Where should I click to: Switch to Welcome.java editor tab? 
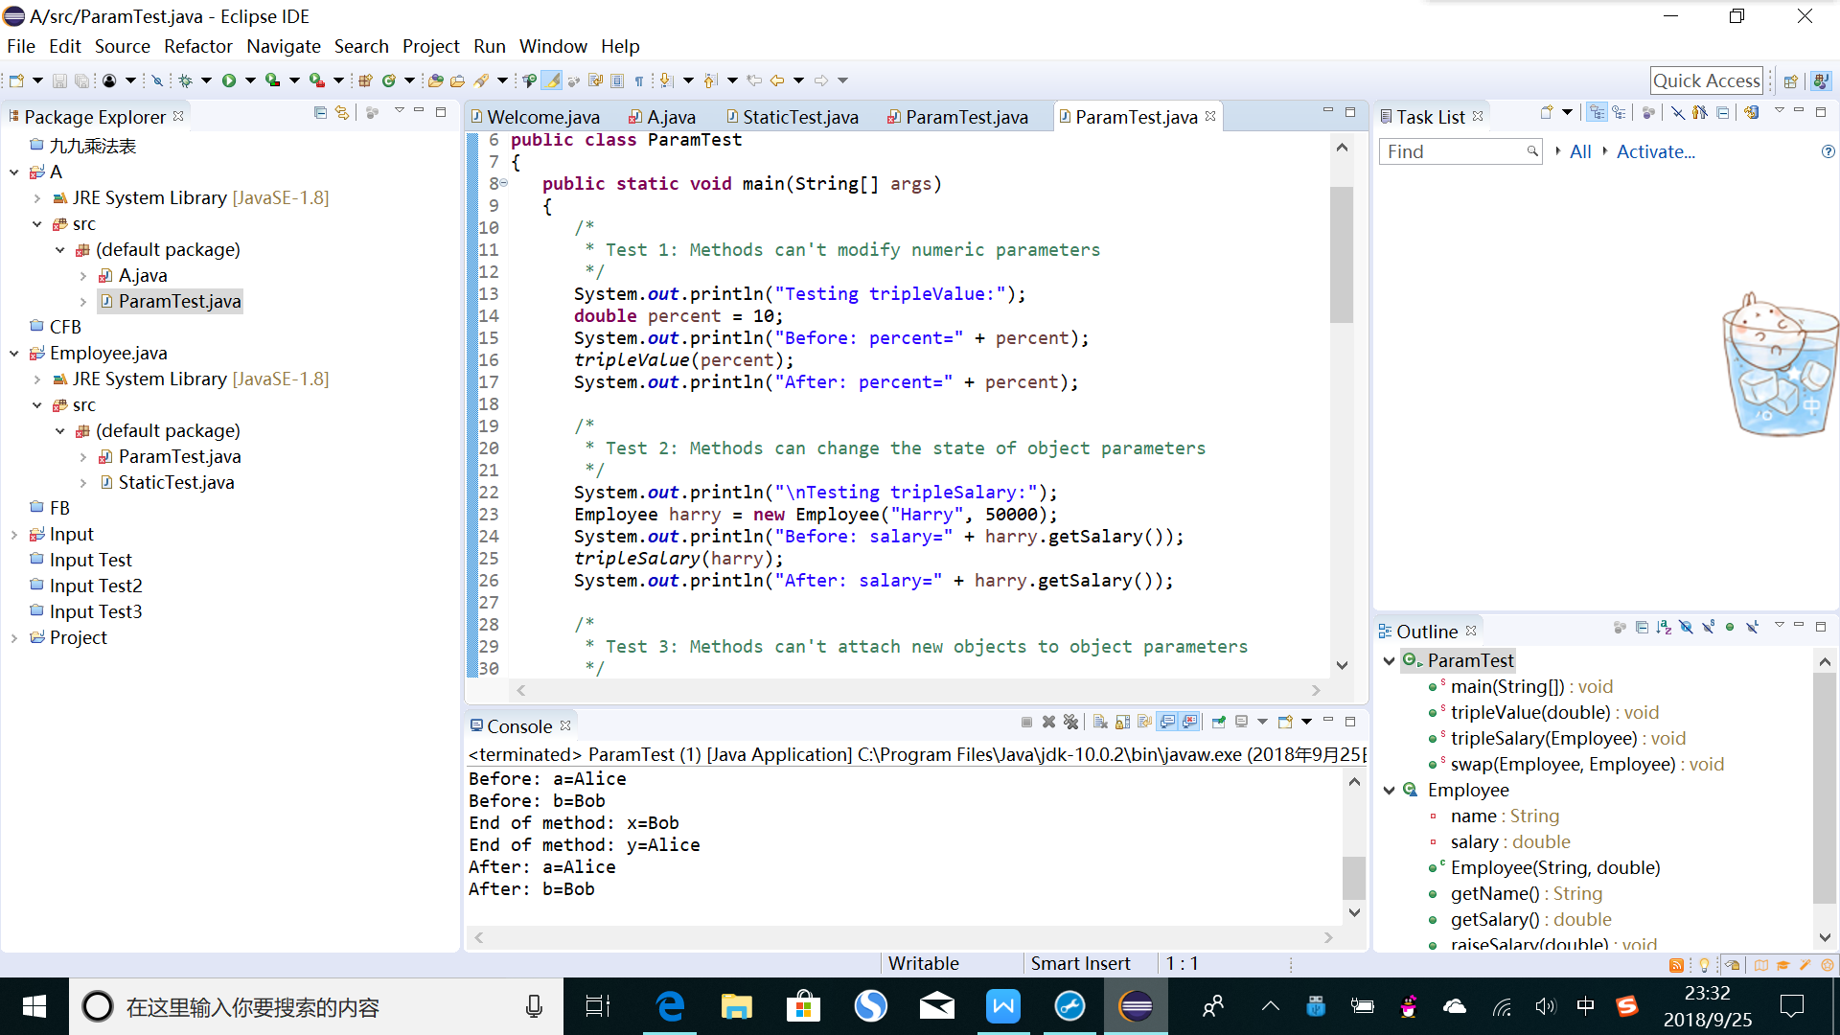click(x=535, y=117)
